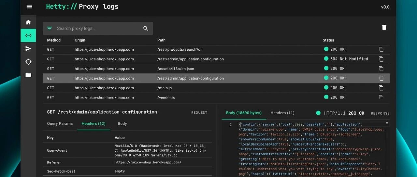417x177 pixels.
Task: Open the search filter options icon
Action: tap(49, 29)
